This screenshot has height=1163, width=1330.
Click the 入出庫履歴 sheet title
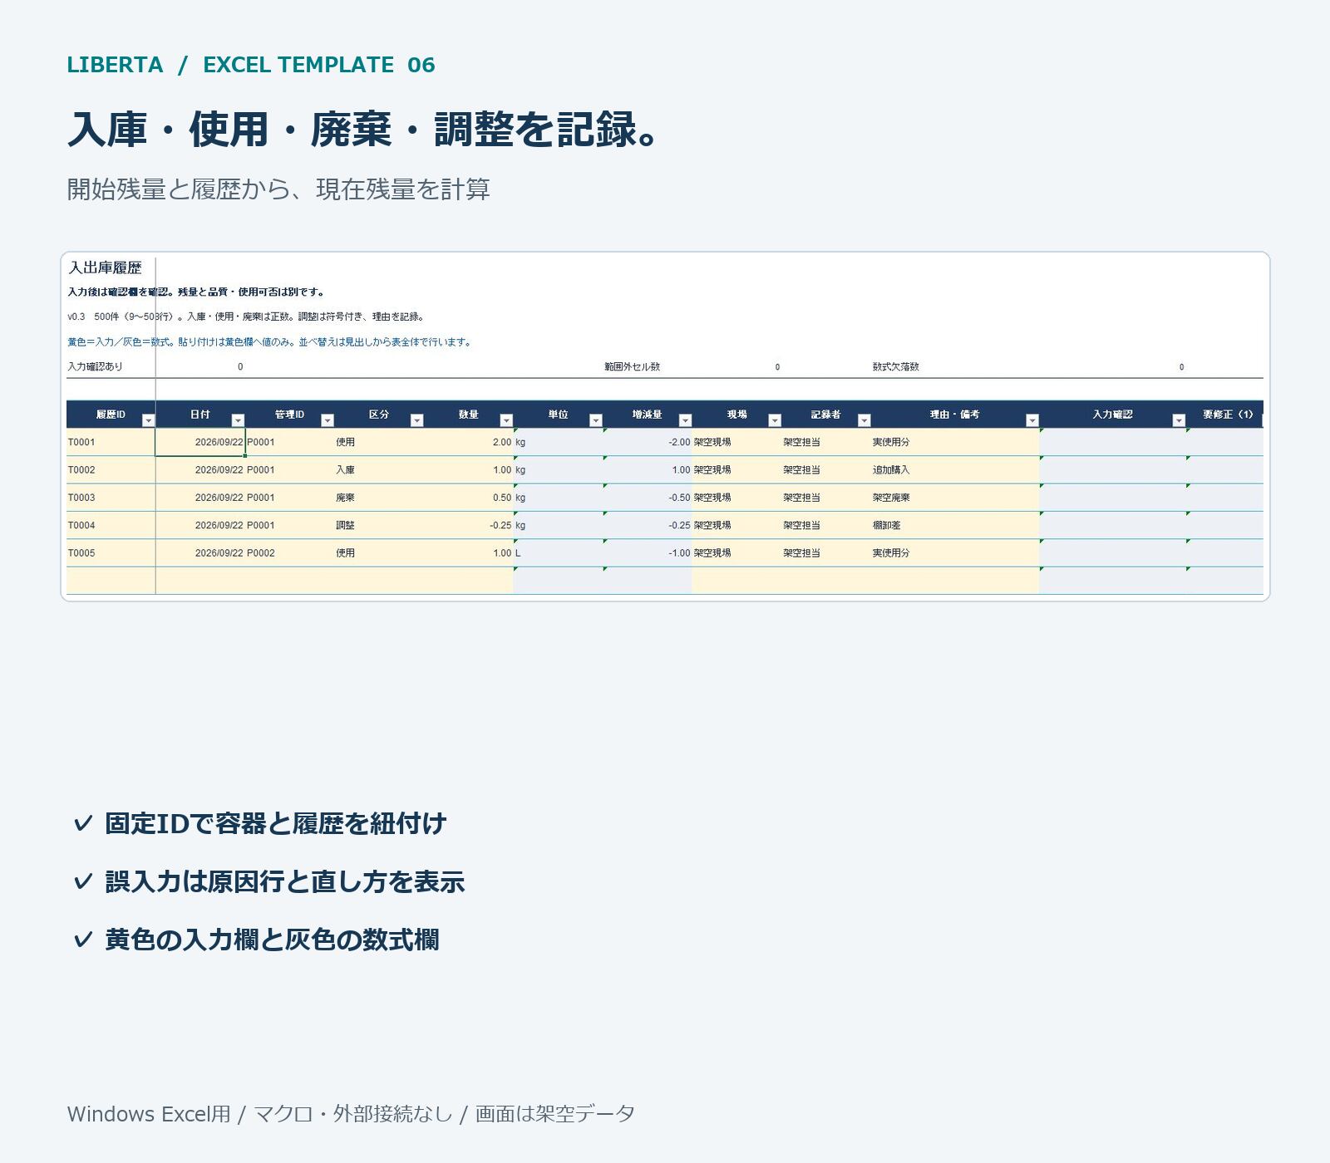point(106,267)
